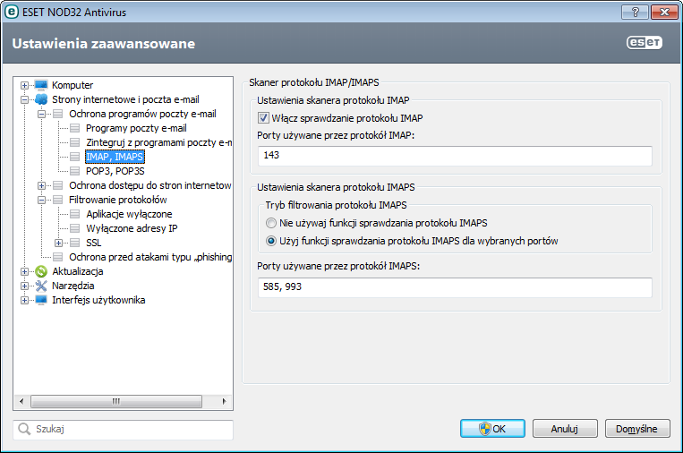Viewport: 683px width, 453px height.
Task: Expand Ochrona dostępu do stron internetowych node
Action: point(41,185)
